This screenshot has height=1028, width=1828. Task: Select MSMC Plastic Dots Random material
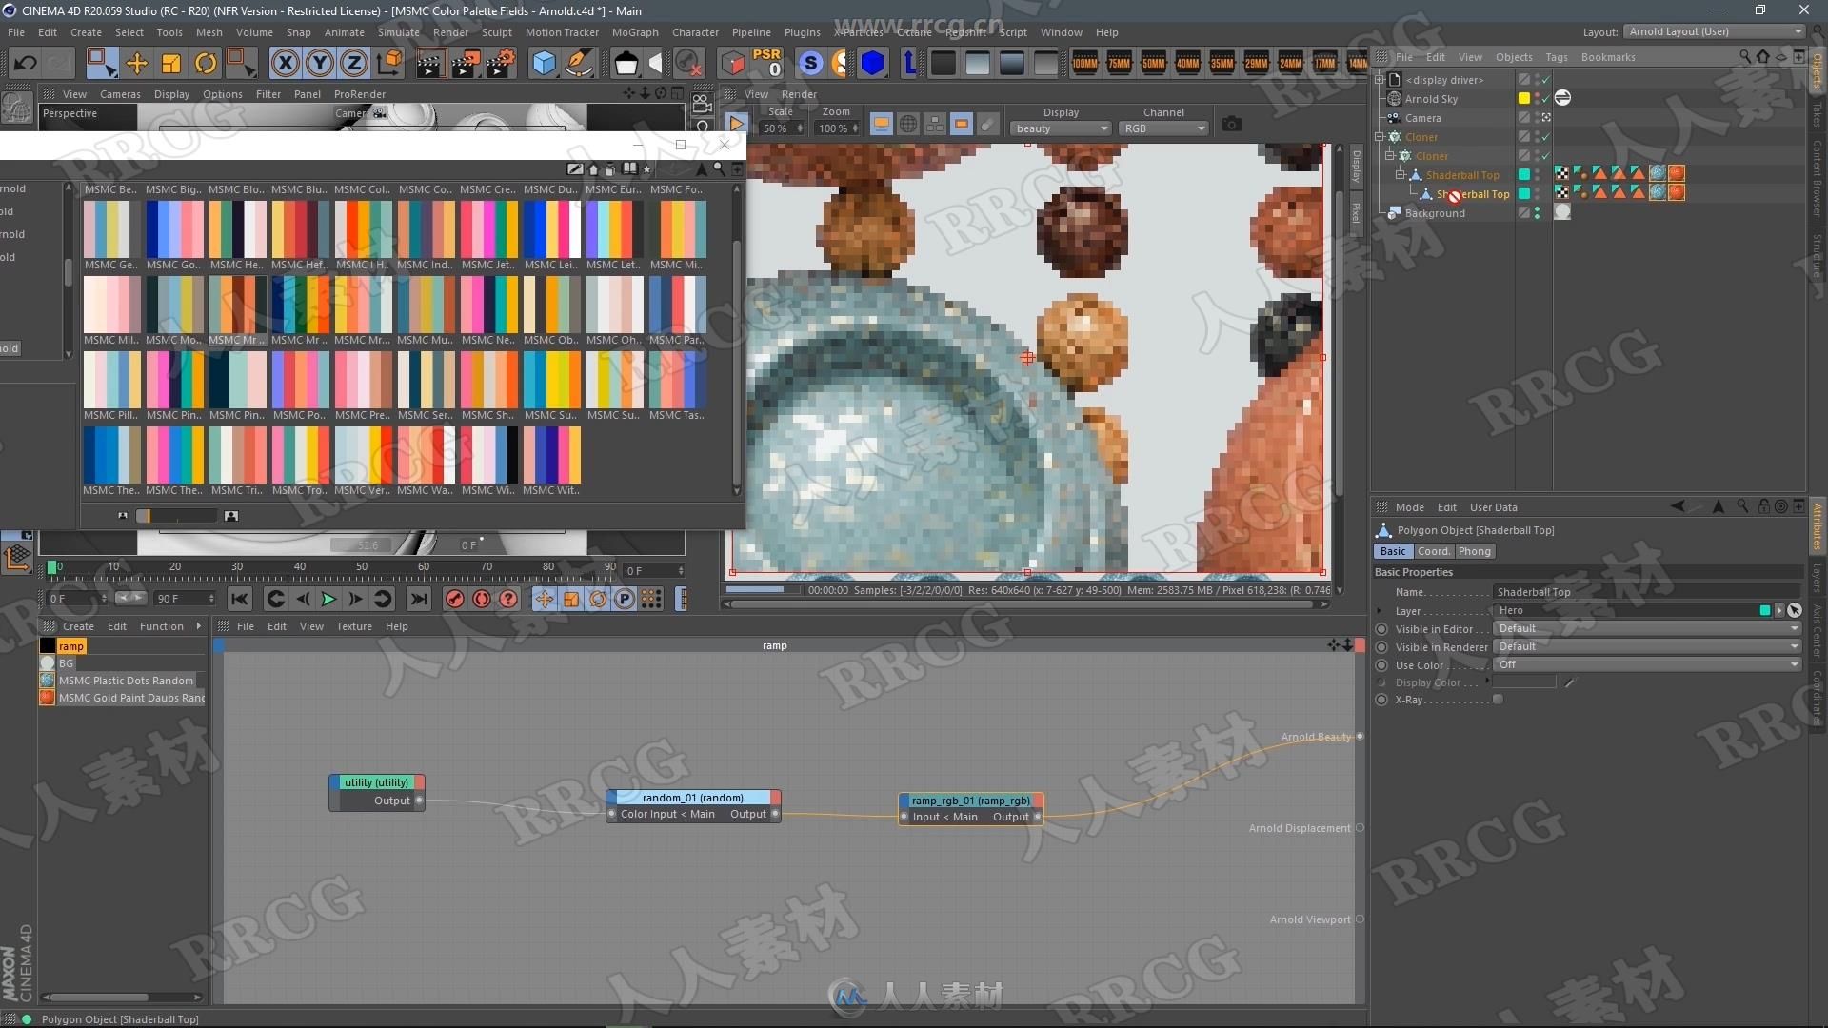coord(125,681)
